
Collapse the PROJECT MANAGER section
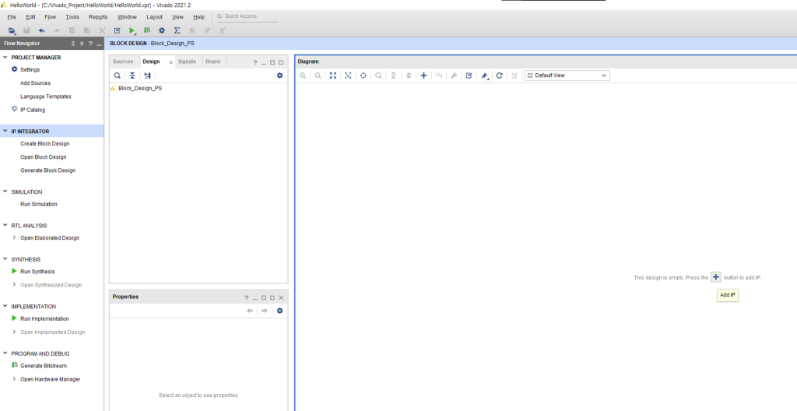pos(5,58)
